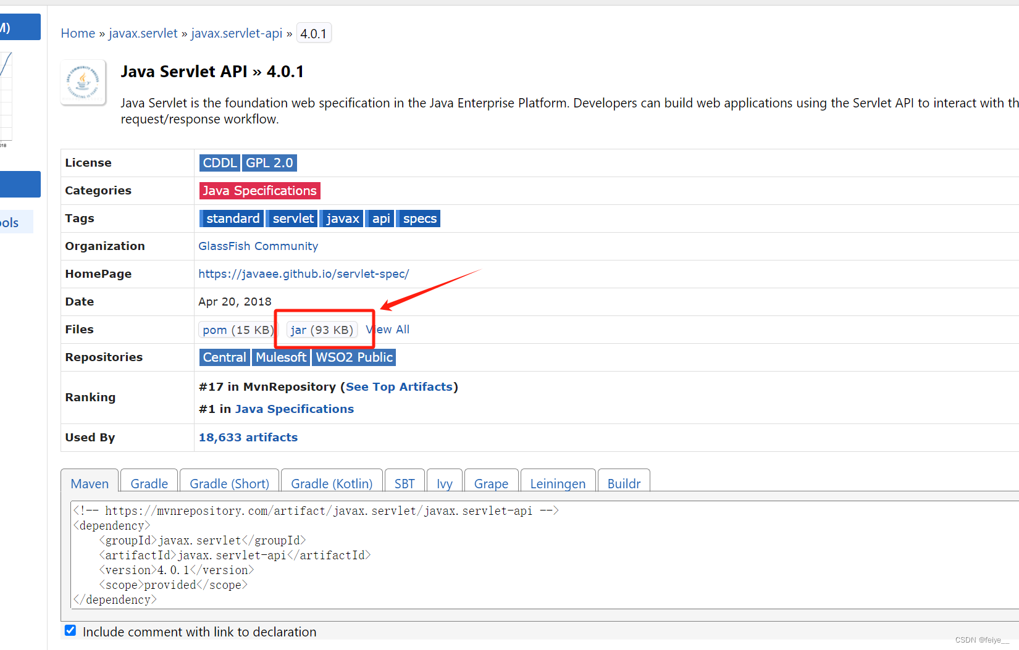Screen dimensions: 1019x650
Task: Visit the javaee.github.io servlet-spec homepage link
Action: click(303, 274)
